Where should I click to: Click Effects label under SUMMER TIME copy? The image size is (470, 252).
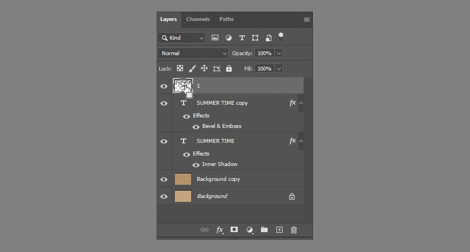coord(201,115)
